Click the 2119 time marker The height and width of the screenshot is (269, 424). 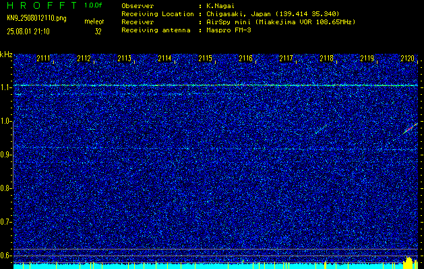[367, 59]
